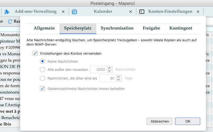The height and width of the screenshot is (132, 213).
Task: Click the 'ous ne pou' message row
Action: coord(10,79)
